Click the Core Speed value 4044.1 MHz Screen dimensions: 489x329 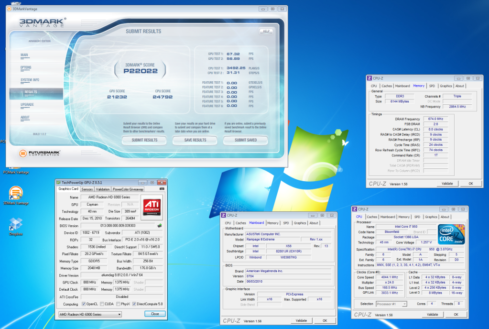click(390, 277)
